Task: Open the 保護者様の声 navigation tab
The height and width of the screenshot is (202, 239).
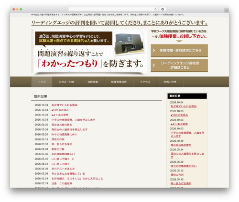Action: tap(119, 82)
